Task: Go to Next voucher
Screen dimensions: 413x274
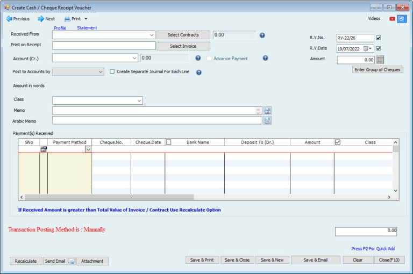Action: pyautogui.click(x=46, y=19)
